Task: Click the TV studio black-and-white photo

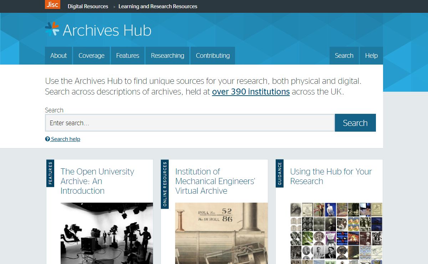Action: [107, 233]
